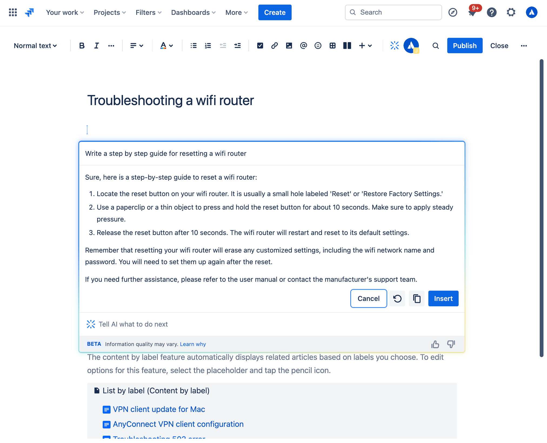The height and width of the screenshot is (443, 547).
Task: Click the emoji picker icon
Action: click(x=317, y=45)
